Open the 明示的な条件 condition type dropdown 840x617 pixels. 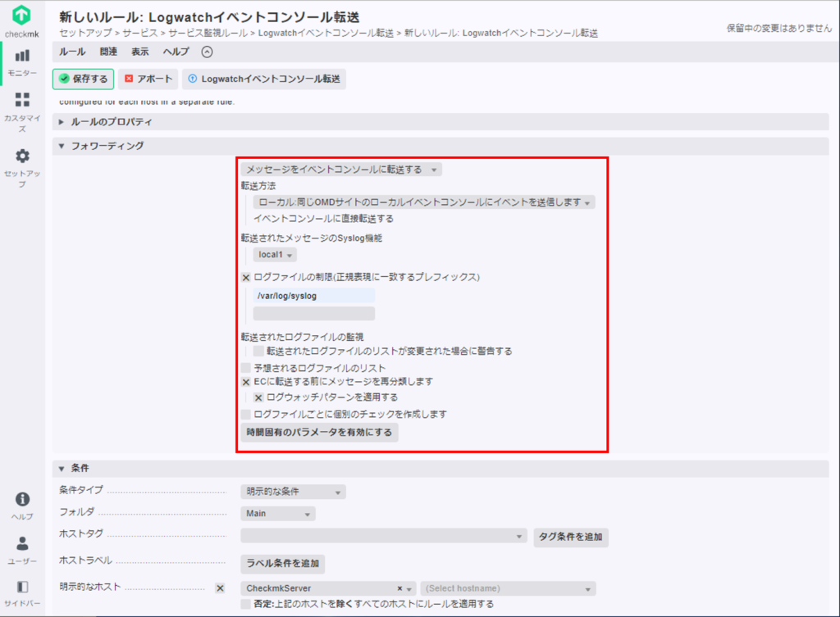tap(293, 492)
